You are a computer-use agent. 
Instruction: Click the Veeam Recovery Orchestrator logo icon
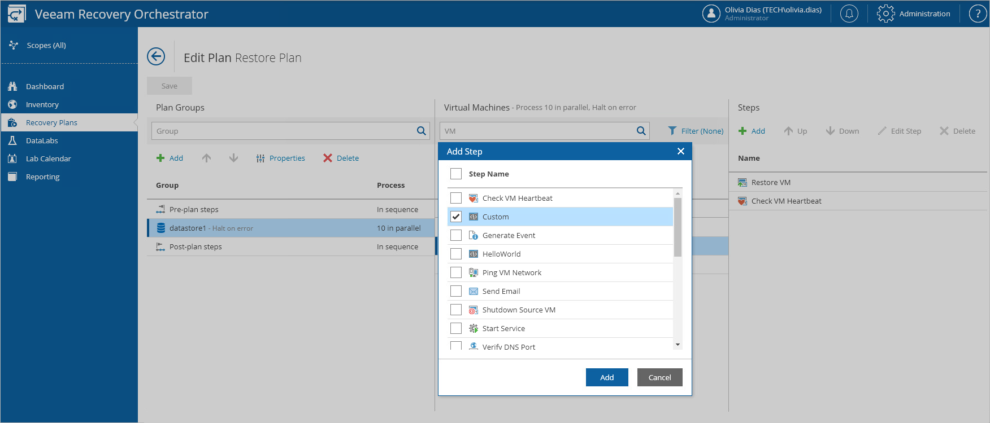point(16,14)
